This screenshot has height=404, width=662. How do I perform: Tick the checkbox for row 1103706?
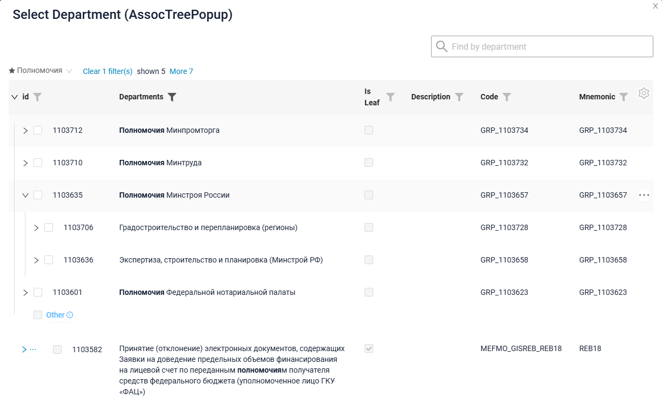point(49,227)
